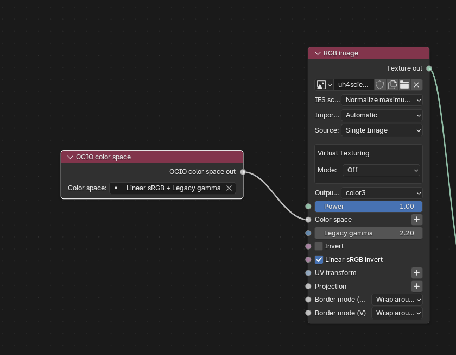Toggle the fake user shield icon
This screenshot has height=355, width=456.
click(x=380, y=85)
